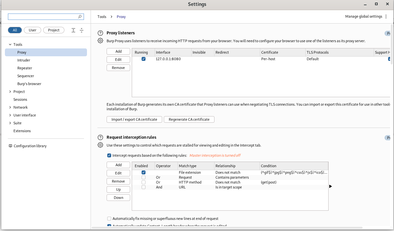Viewport: 394px width, 231px height.
Task: Add a new request interception rule
Action: coord(118,165)
